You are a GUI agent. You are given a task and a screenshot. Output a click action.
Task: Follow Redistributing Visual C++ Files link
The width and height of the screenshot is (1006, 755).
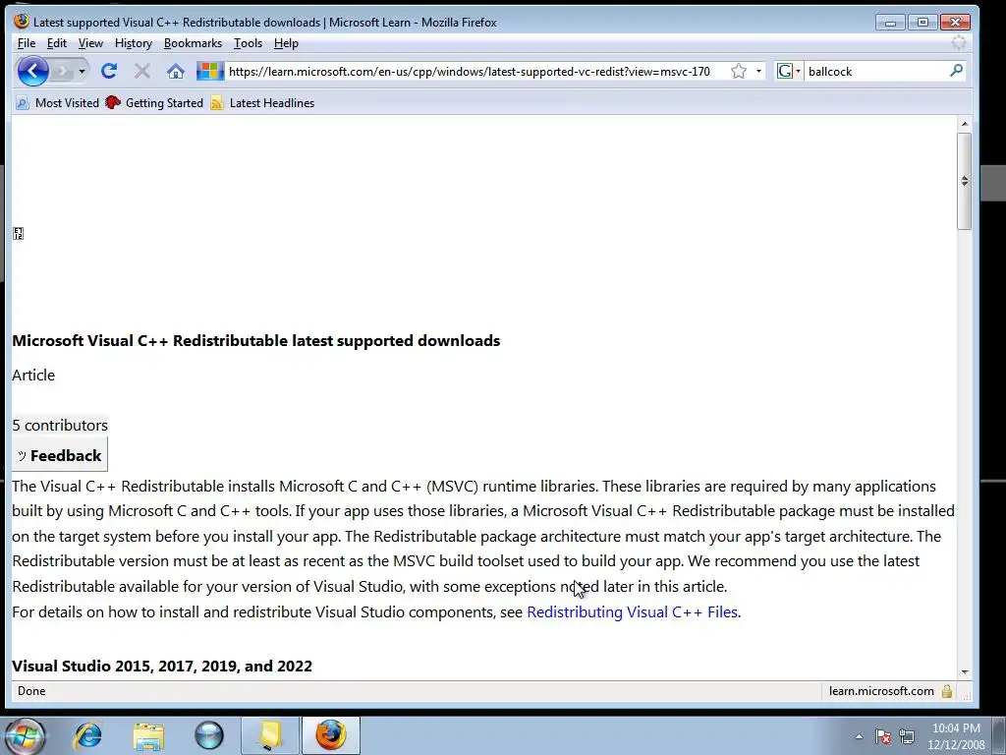[x=632, y=611]
